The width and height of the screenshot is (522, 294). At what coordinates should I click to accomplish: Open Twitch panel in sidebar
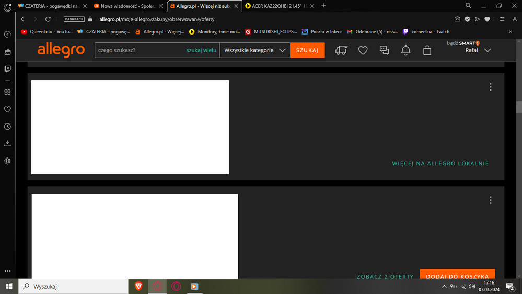[7, 69]
